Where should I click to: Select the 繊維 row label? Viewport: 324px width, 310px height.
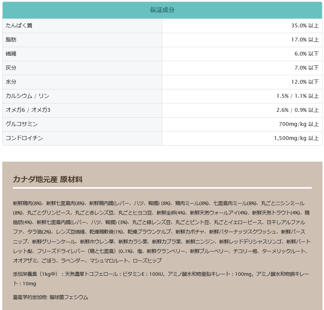click(x=11, y=54)
